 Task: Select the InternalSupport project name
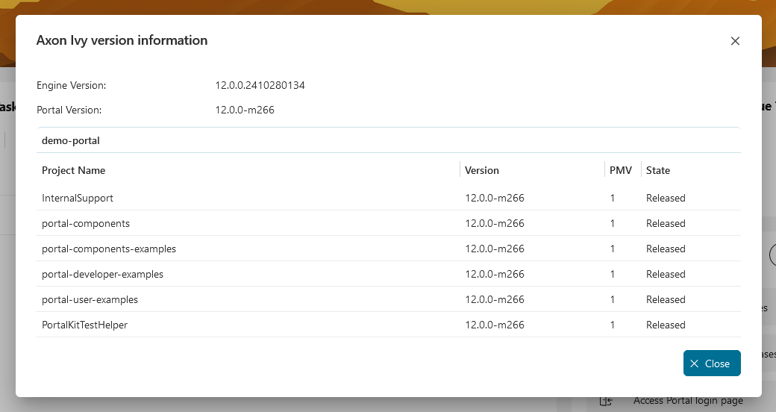coord(78,198)
